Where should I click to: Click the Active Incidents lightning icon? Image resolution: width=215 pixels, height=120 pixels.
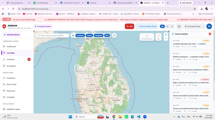click(173, 34)
